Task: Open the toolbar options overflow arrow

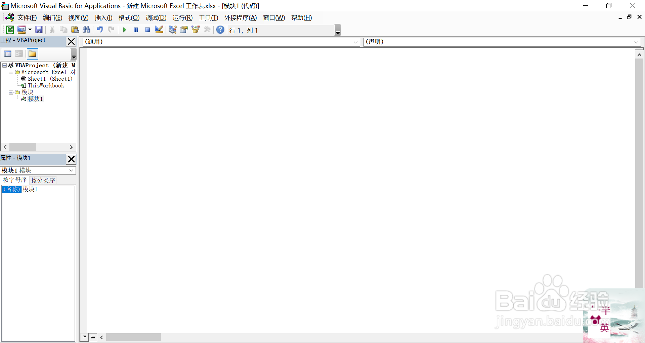Action: tap(338, 30)
